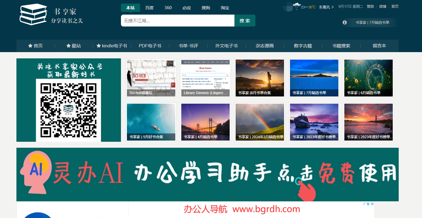Screen dimensions: 422x218
Task: Open the 外文电子书 navigation item
Action: click(x=226, y=46)
